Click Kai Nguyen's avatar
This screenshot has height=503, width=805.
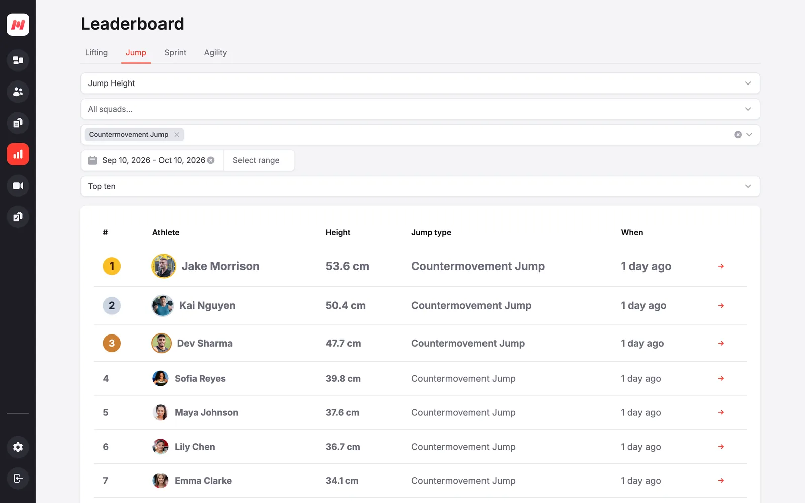pyautogui.click(x=163, y=306)
